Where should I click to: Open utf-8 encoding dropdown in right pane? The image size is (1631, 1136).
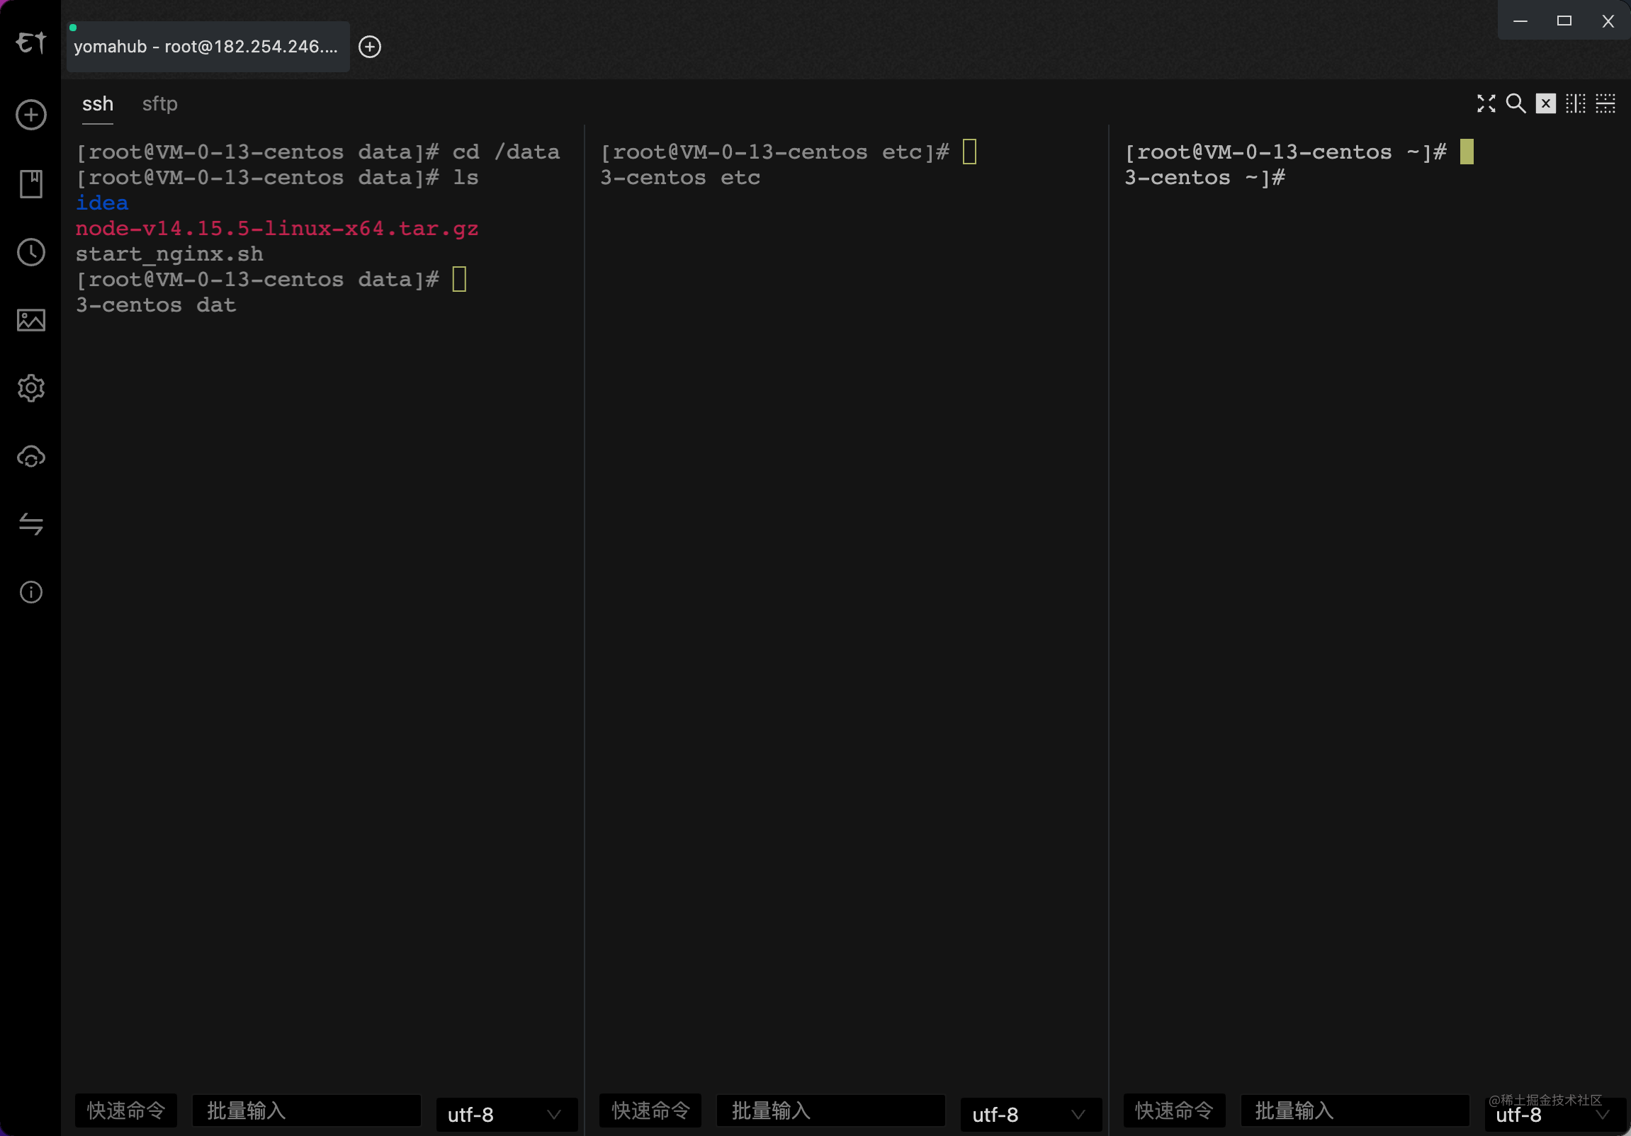(x=1555, y=1115)
